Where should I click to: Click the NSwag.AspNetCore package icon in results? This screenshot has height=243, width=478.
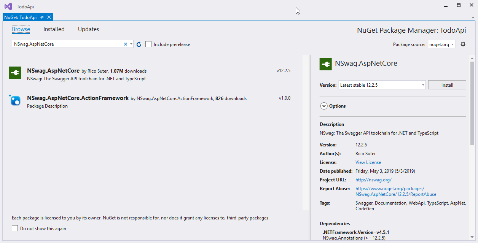[x=15, y=73]
